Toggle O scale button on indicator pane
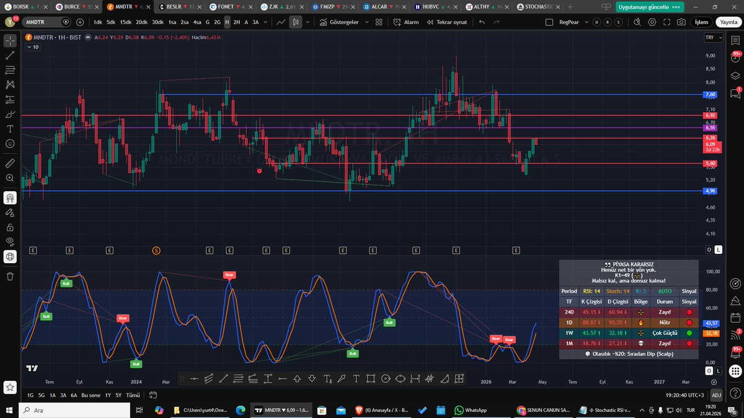The height and width of the screenshot is (418, 744). click(x=709, y=370)
